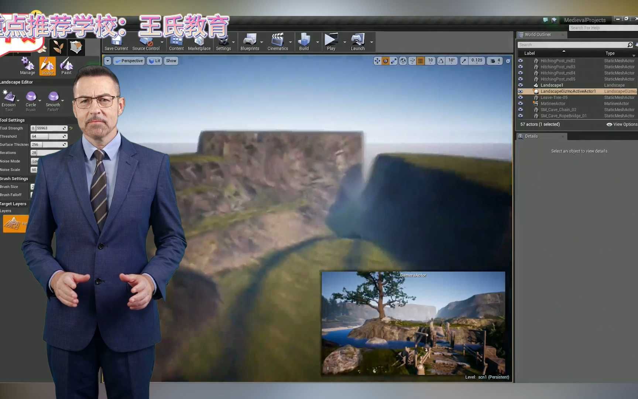Toggle rotation angle snapping

(441, 61)
